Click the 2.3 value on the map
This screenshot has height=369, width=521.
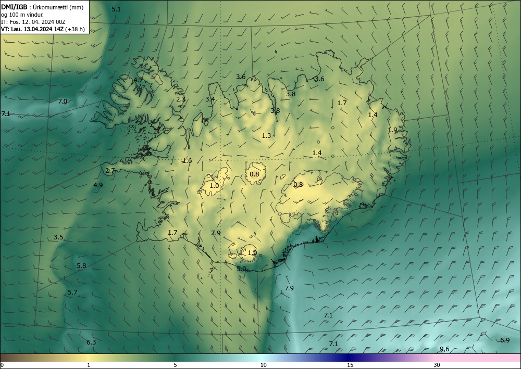tap(181, 99)
